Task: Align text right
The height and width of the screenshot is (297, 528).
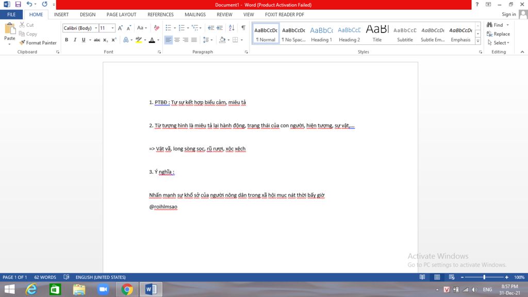Action: coord(185,40)
